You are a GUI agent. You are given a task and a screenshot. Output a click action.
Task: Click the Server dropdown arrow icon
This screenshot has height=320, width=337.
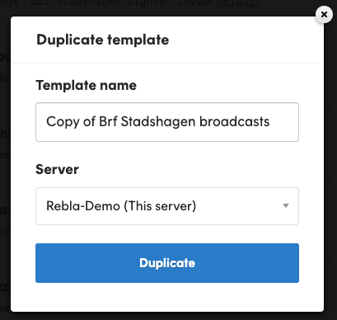tap(286, 205)
